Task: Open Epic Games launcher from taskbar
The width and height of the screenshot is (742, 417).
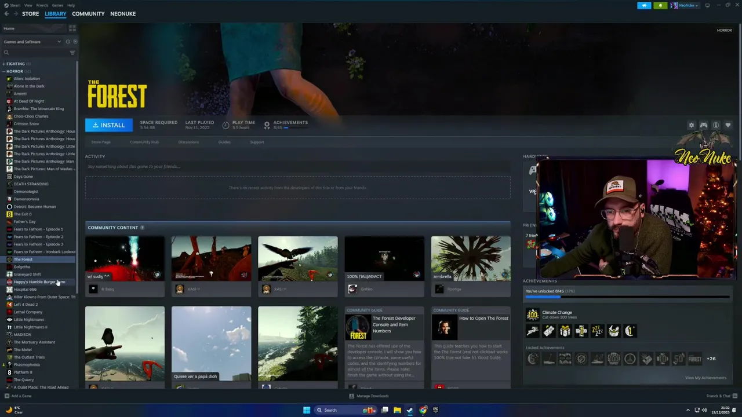Action: tap(435, 410)
